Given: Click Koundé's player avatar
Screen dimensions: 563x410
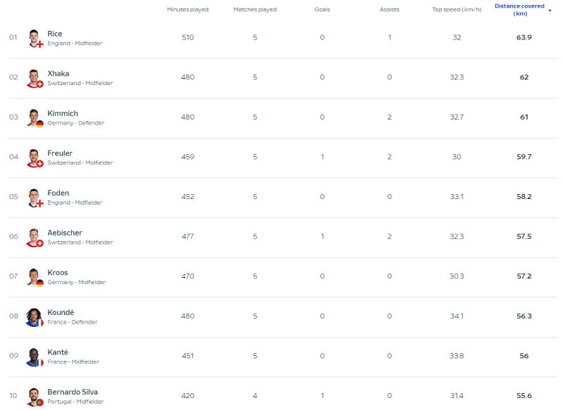Looking at the screenshot, I should pyautogui.click(x=34, y=317).
